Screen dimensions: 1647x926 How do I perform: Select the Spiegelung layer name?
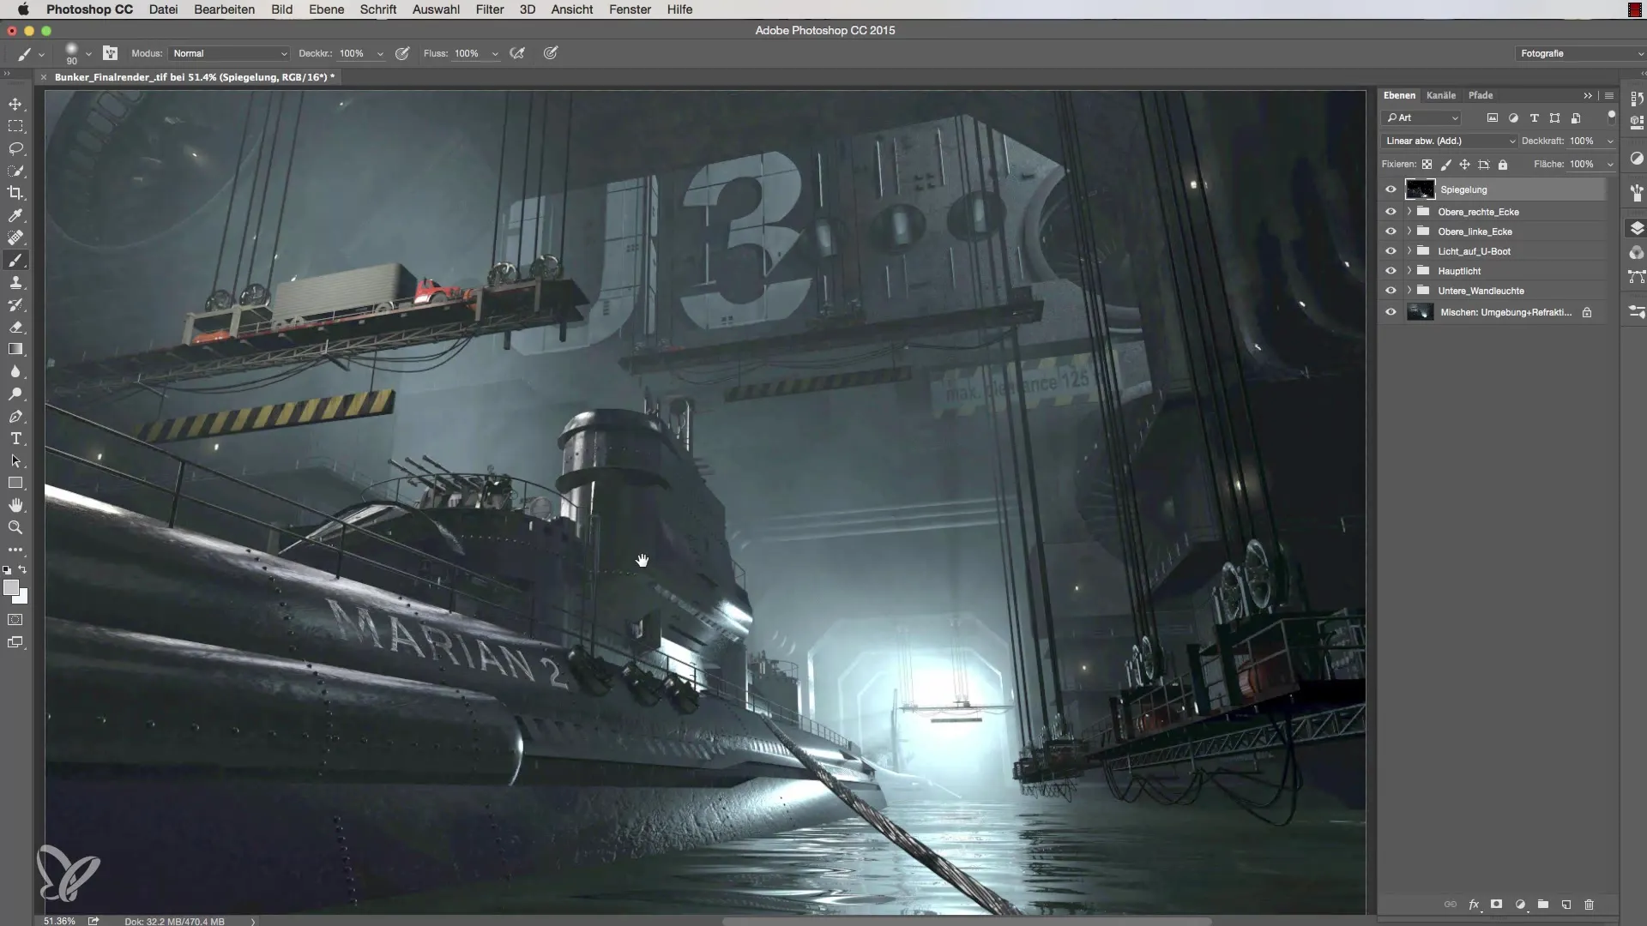click(x=1463, y=189)
